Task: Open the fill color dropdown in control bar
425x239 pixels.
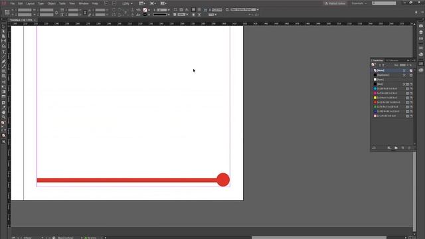Action: pyautogui.click(x=149, y=10)
